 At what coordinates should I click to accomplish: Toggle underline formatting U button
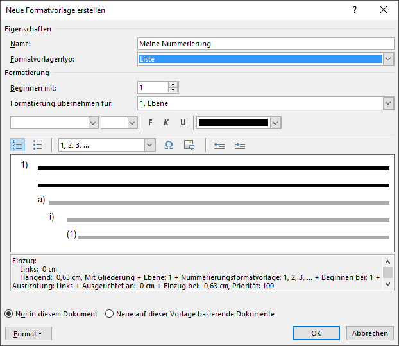click(x=183, y=123)
